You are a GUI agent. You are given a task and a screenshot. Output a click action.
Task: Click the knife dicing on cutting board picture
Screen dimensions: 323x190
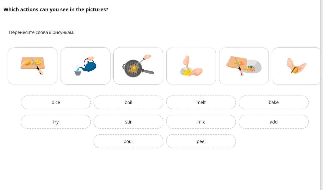(x=33, y=66)
